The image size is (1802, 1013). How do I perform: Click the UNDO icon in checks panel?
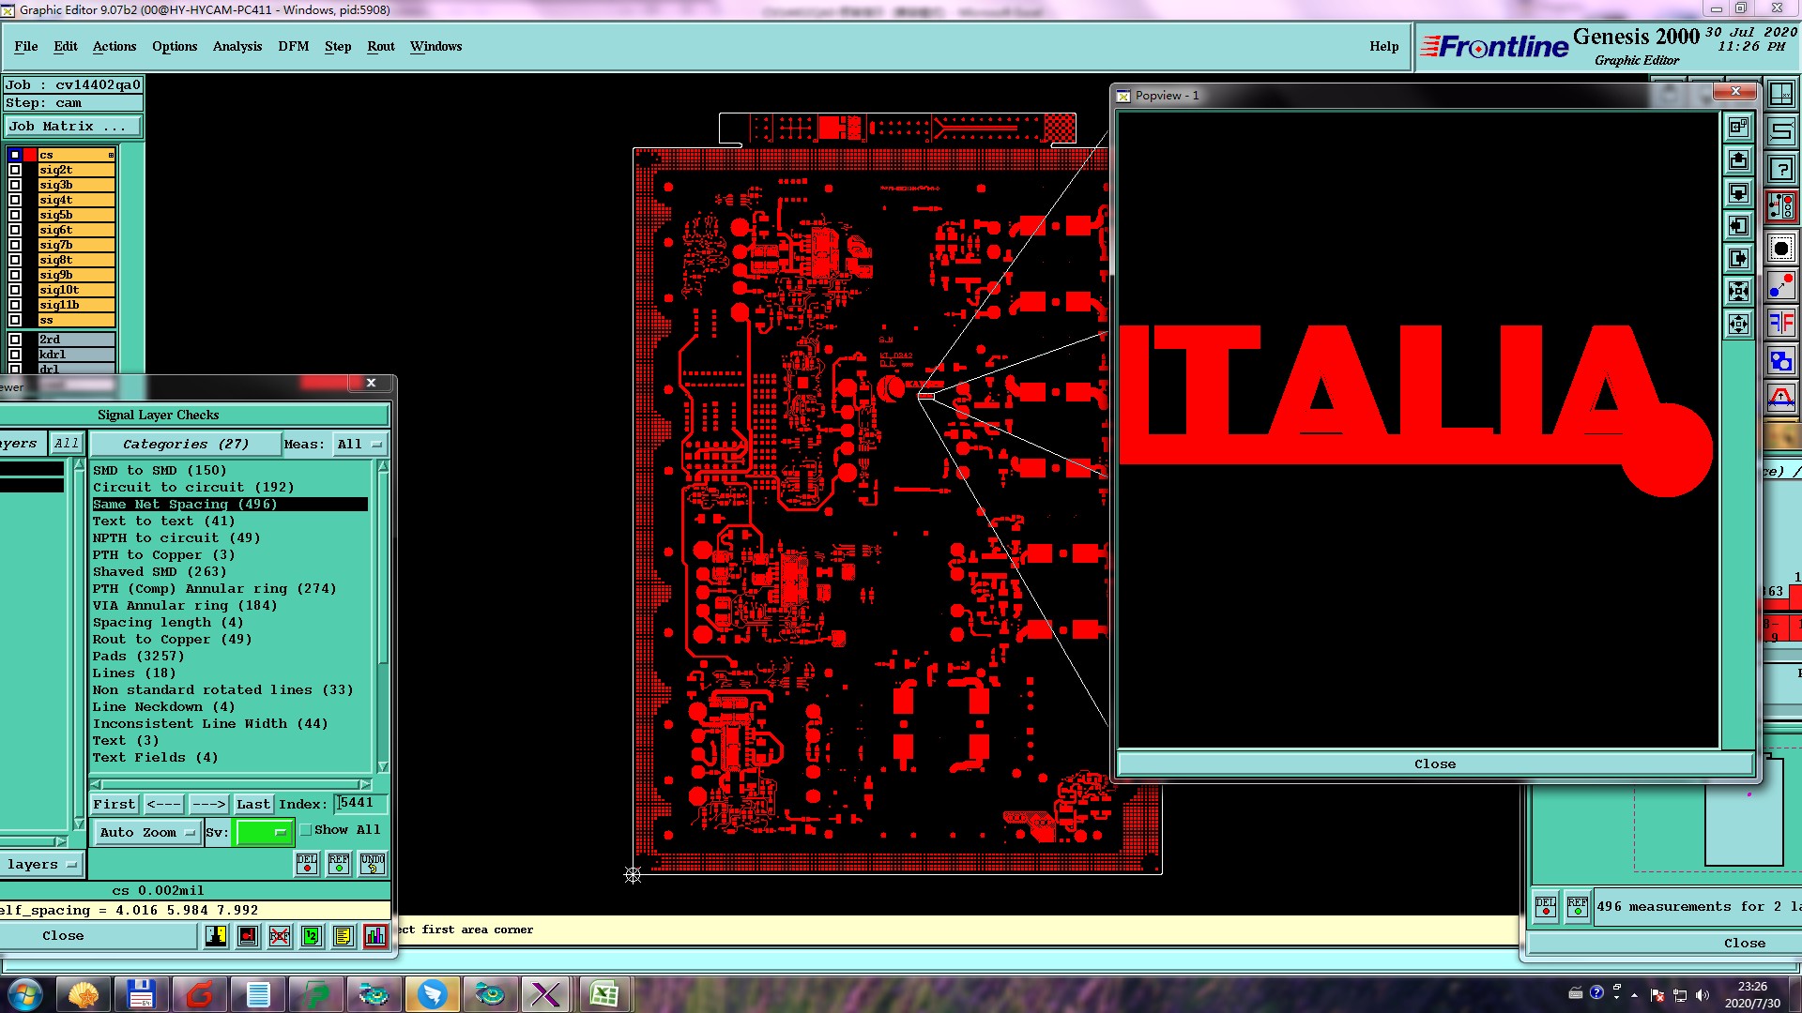pyautogui.click(x=373, y=863)
